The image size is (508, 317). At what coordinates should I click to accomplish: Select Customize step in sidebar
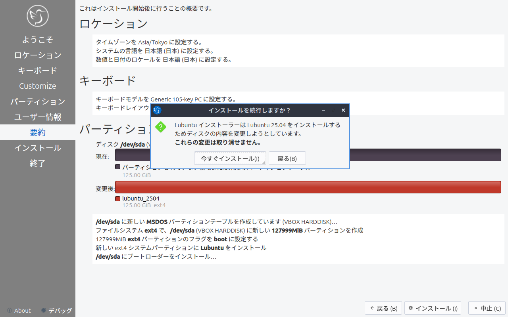pyautogui.click(x=38, y=86)
